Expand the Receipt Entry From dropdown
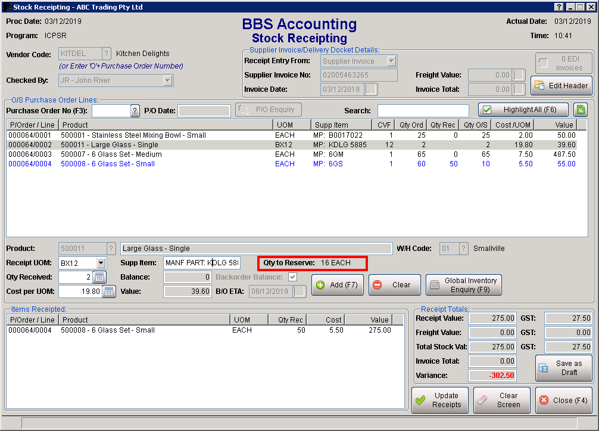The width and height of the screenshot is (599, 431). [391, 61]
